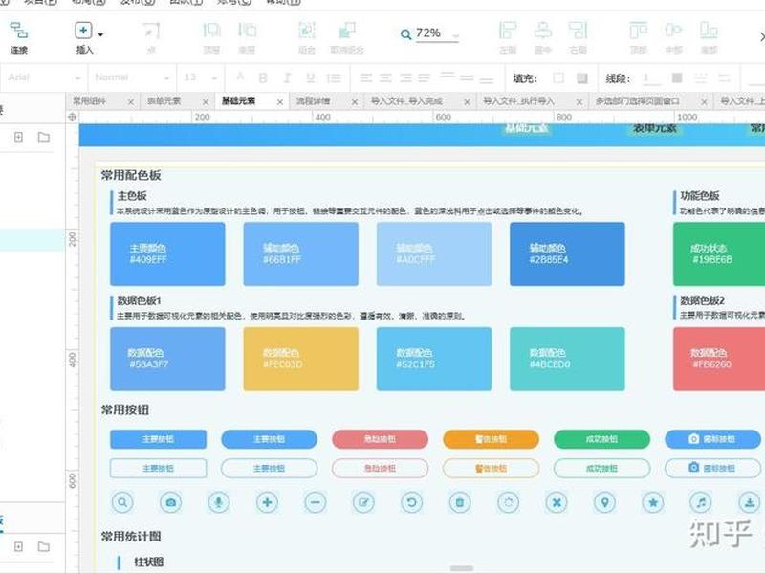765x574 pixels.
Task: Toggle justified text alignment
Action: pyautogui.click(x=424, y=77)
